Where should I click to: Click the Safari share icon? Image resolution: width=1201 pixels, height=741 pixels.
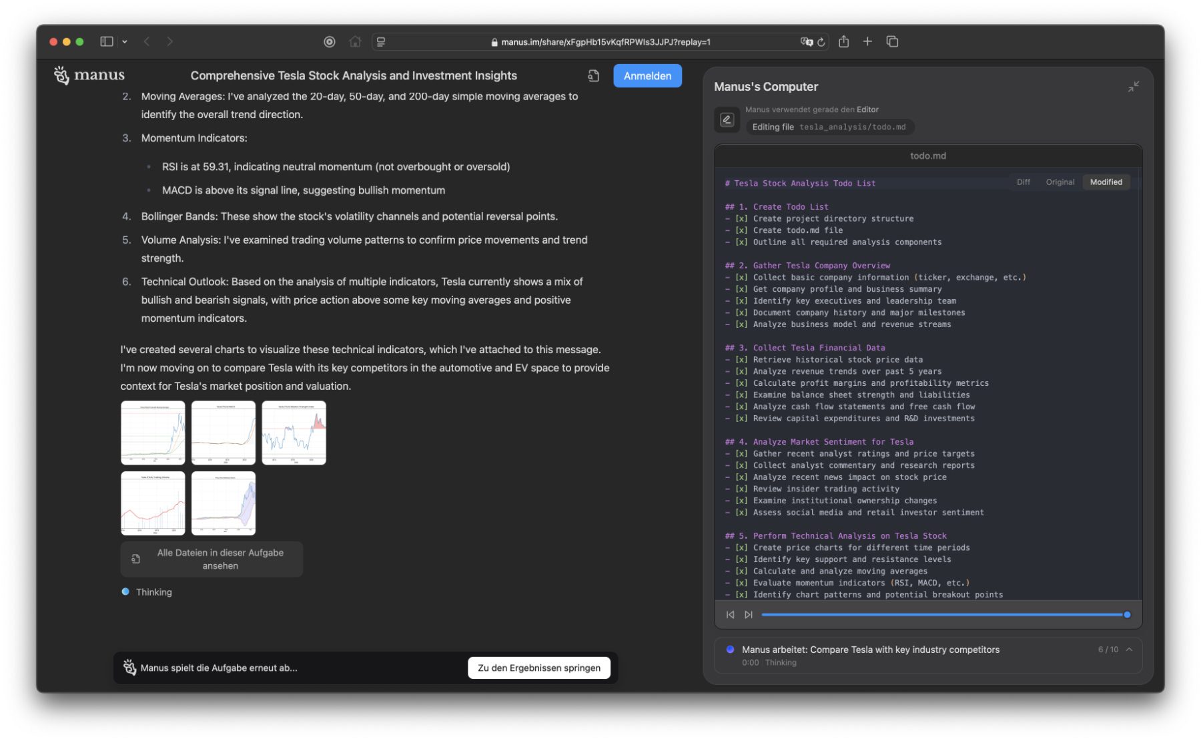[x=843, y=41]
